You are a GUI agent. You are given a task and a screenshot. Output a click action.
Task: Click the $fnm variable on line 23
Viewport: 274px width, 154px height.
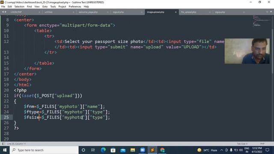[x=29, y=107]
